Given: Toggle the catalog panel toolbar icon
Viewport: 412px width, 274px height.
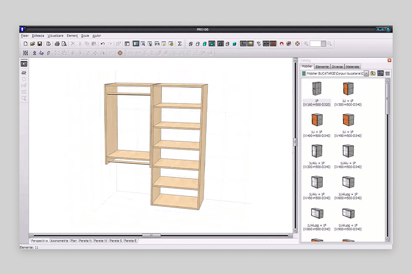Looking at the screenshot, I should [x=136, y=44].
